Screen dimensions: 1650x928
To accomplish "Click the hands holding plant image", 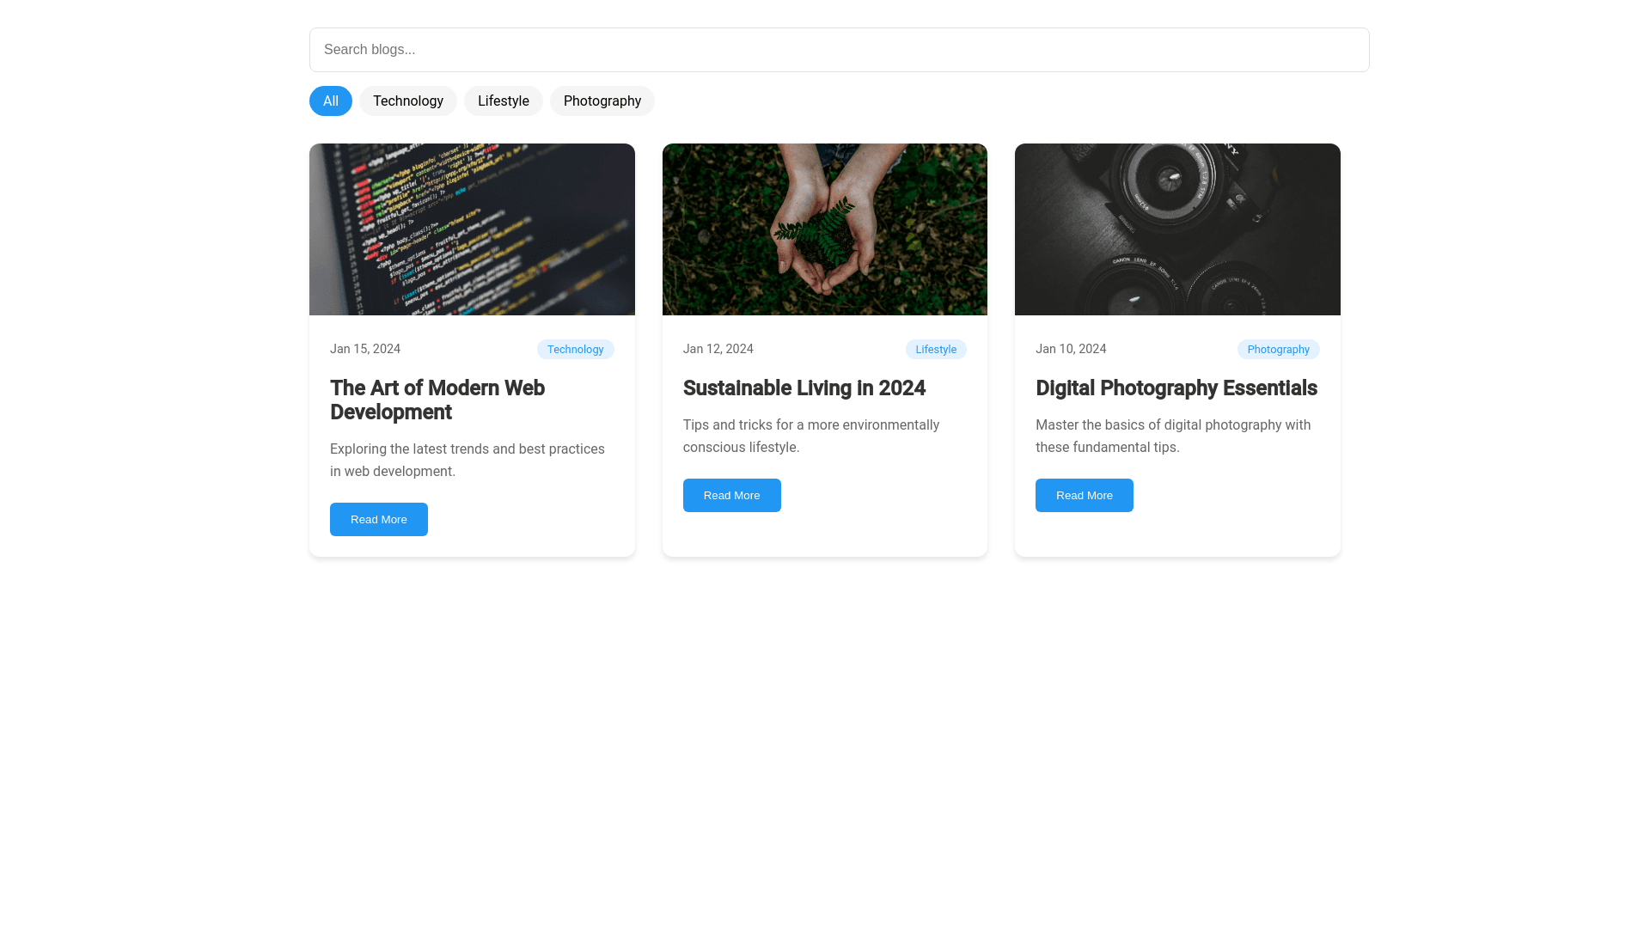I will point(824,229).
